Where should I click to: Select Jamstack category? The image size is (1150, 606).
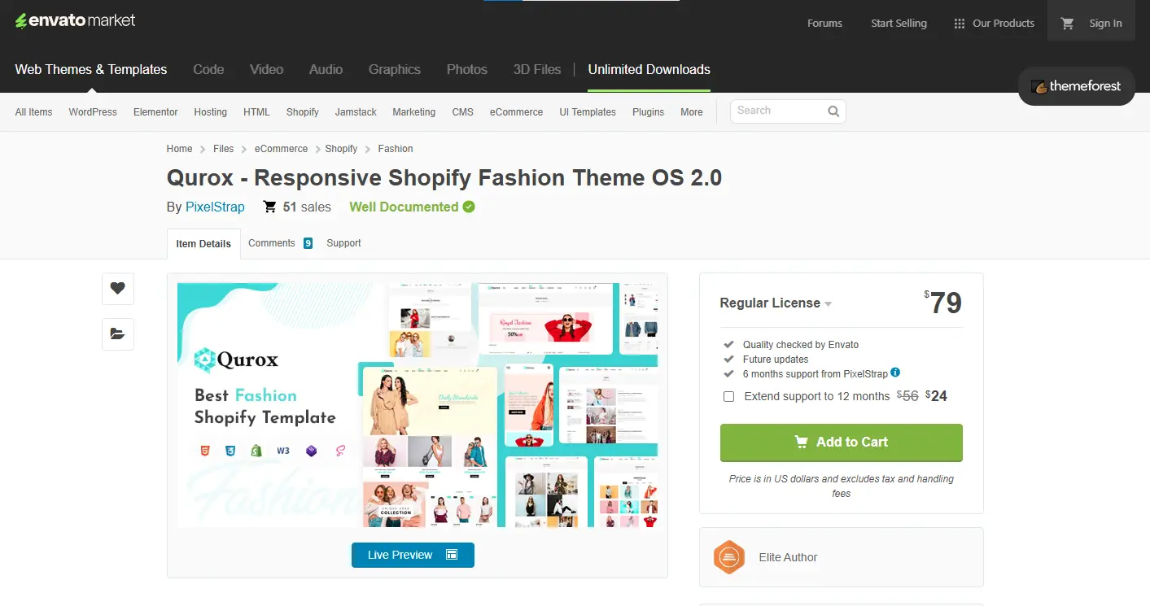(356, 112)
